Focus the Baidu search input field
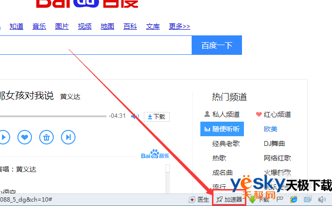Image resolution: width=332 pixels, height=206 pixels. click(96, 45)
